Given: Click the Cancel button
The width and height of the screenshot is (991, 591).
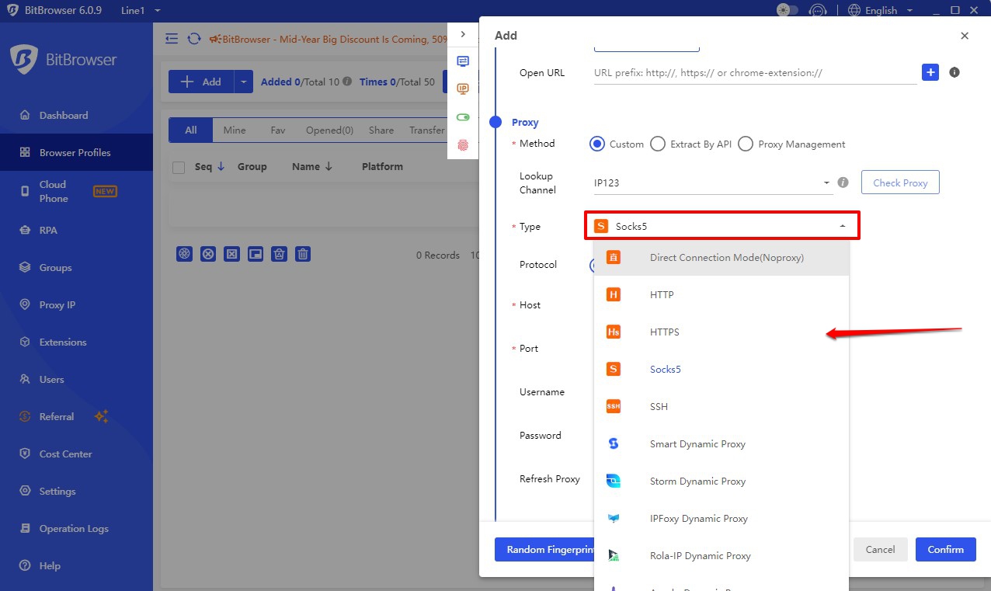Looking at the screenshot, I should (880, 549).
